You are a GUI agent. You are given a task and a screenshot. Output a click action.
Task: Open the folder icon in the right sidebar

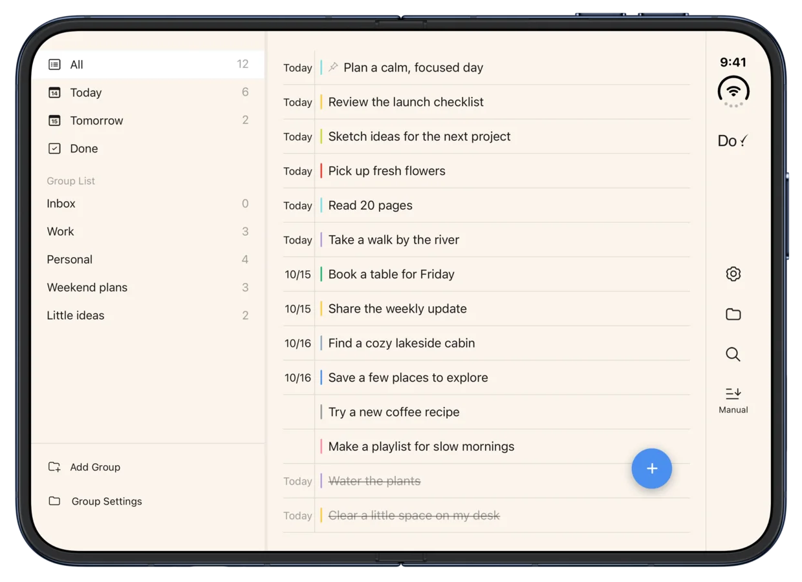tap(733, 315)
